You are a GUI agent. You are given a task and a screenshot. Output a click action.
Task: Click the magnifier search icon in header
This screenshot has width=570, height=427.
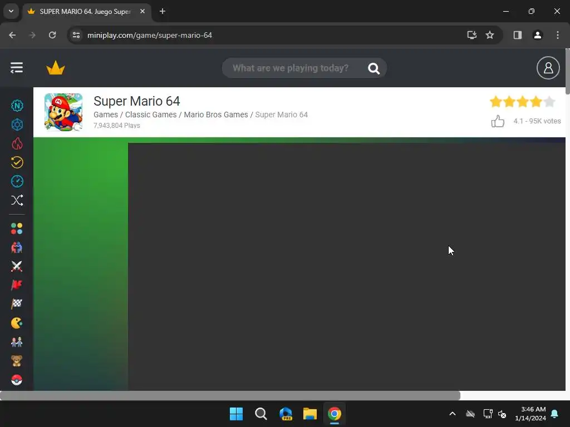pyautogui.click(x=374, y=68)
